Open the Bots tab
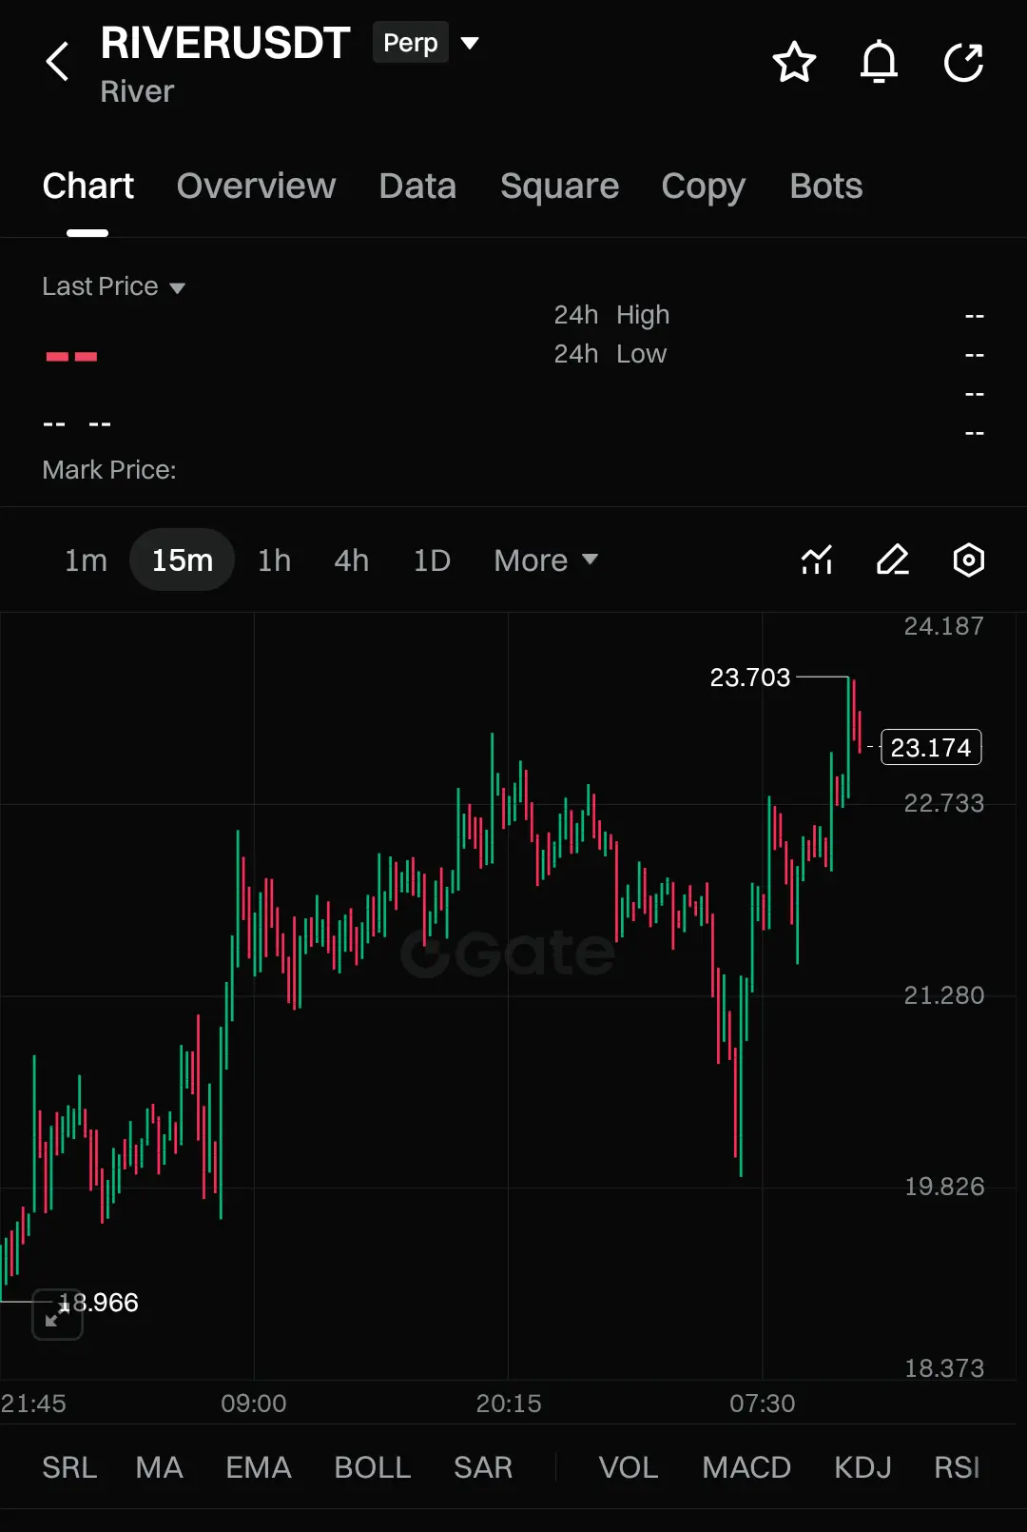 (825, 187)
